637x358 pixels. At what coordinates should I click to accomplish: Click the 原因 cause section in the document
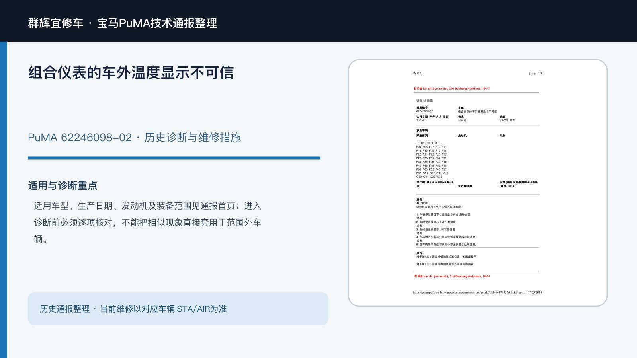(x=447, y=259)
